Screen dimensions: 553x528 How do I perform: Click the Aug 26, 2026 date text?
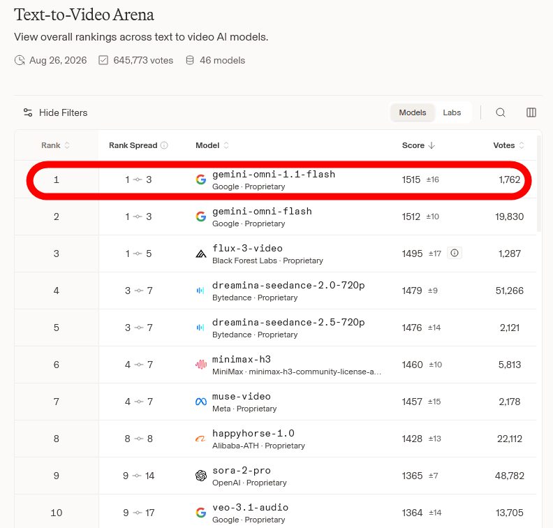(x=58, y=60)
